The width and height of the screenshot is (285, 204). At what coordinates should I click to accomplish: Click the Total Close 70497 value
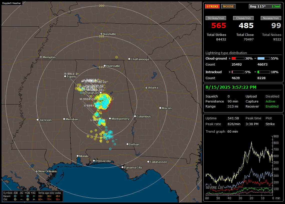pyautogui.click(x=248, y=39)
